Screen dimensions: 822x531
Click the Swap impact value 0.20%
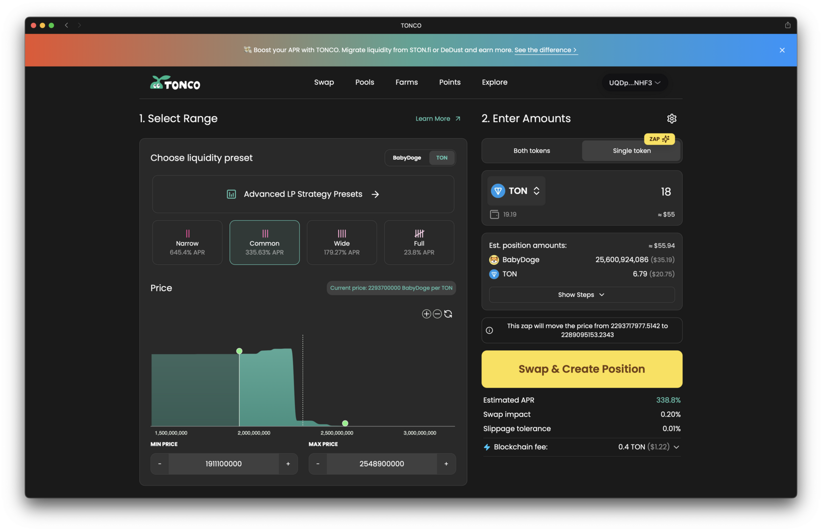coord(670,415)
